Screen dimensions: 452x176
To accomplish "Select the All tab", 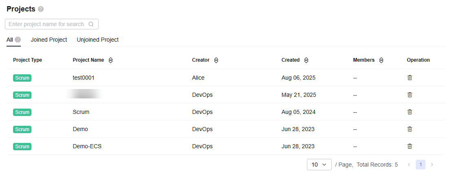I will coord(10,40).
